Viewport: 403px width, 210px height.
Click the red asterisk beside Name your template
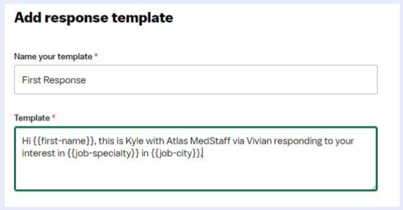(x=96, y=55)
